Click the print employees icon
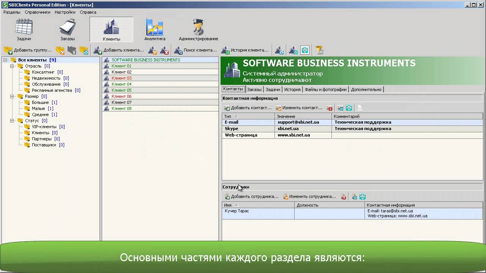Image resolution: width=486 pixels, height=273 pixels. click(x=363, y=197)
